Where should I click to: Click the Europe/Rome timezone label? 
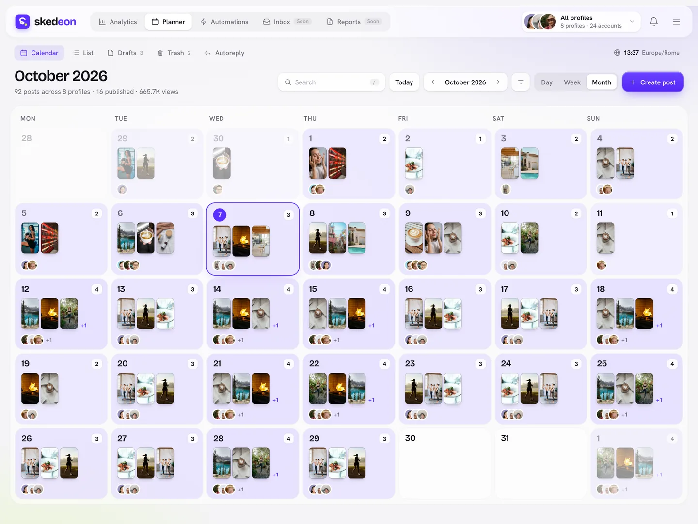pyautogui.click(x=661, y=53)
